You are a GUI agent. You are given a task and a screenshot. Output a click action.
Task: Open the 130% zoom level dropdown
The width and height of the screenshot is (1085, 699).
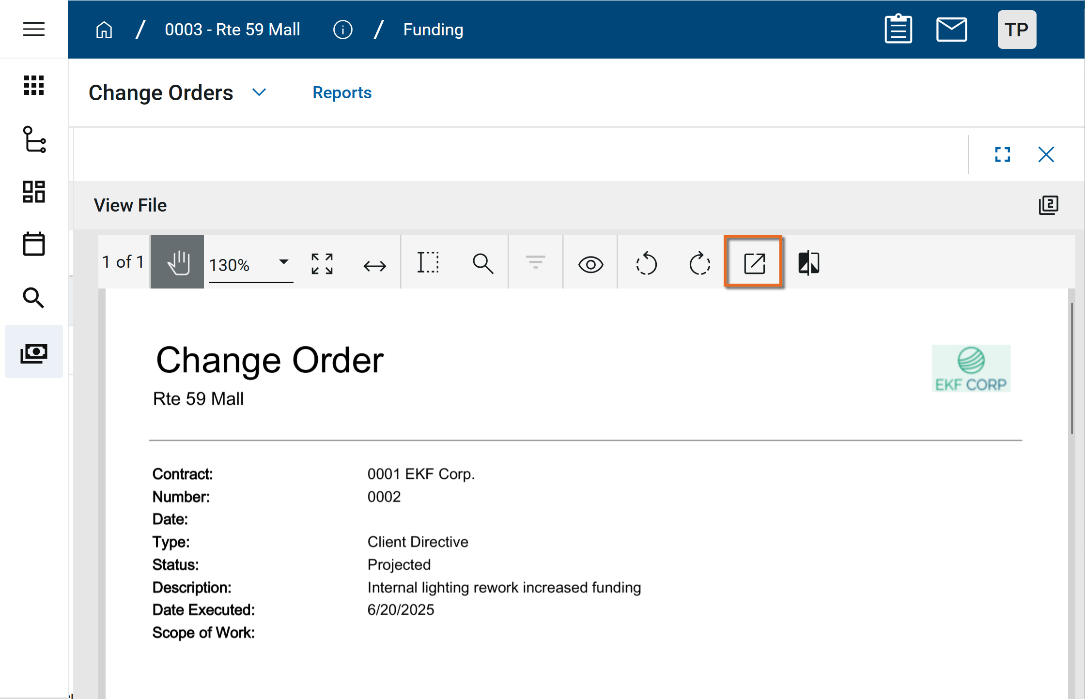[x=284, y=262]
